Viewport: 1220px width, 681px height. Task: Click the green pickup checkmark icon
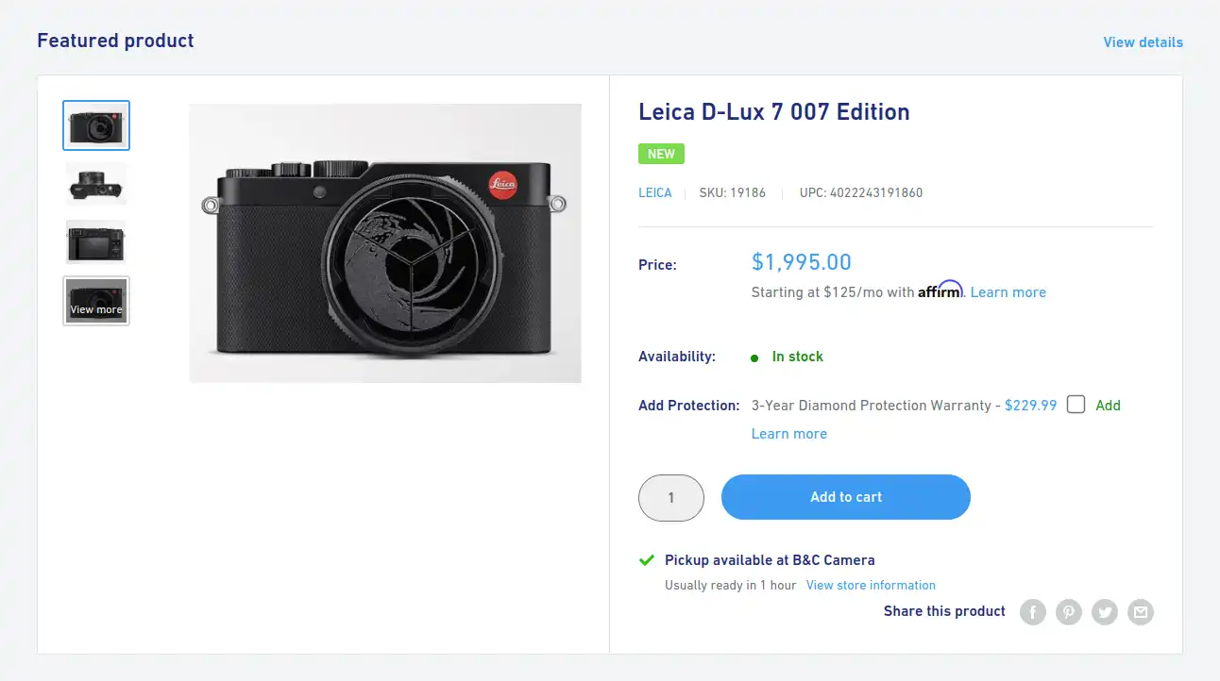tap(647, 560)
